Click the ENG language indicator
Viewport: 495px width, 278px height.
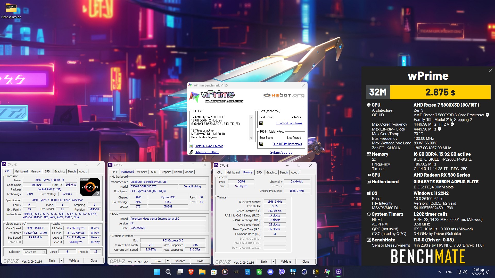[449, 272]
